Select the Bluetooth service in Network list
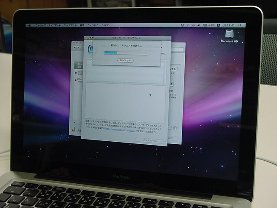Screen dimensions: 277x208 tap(78, 73)
